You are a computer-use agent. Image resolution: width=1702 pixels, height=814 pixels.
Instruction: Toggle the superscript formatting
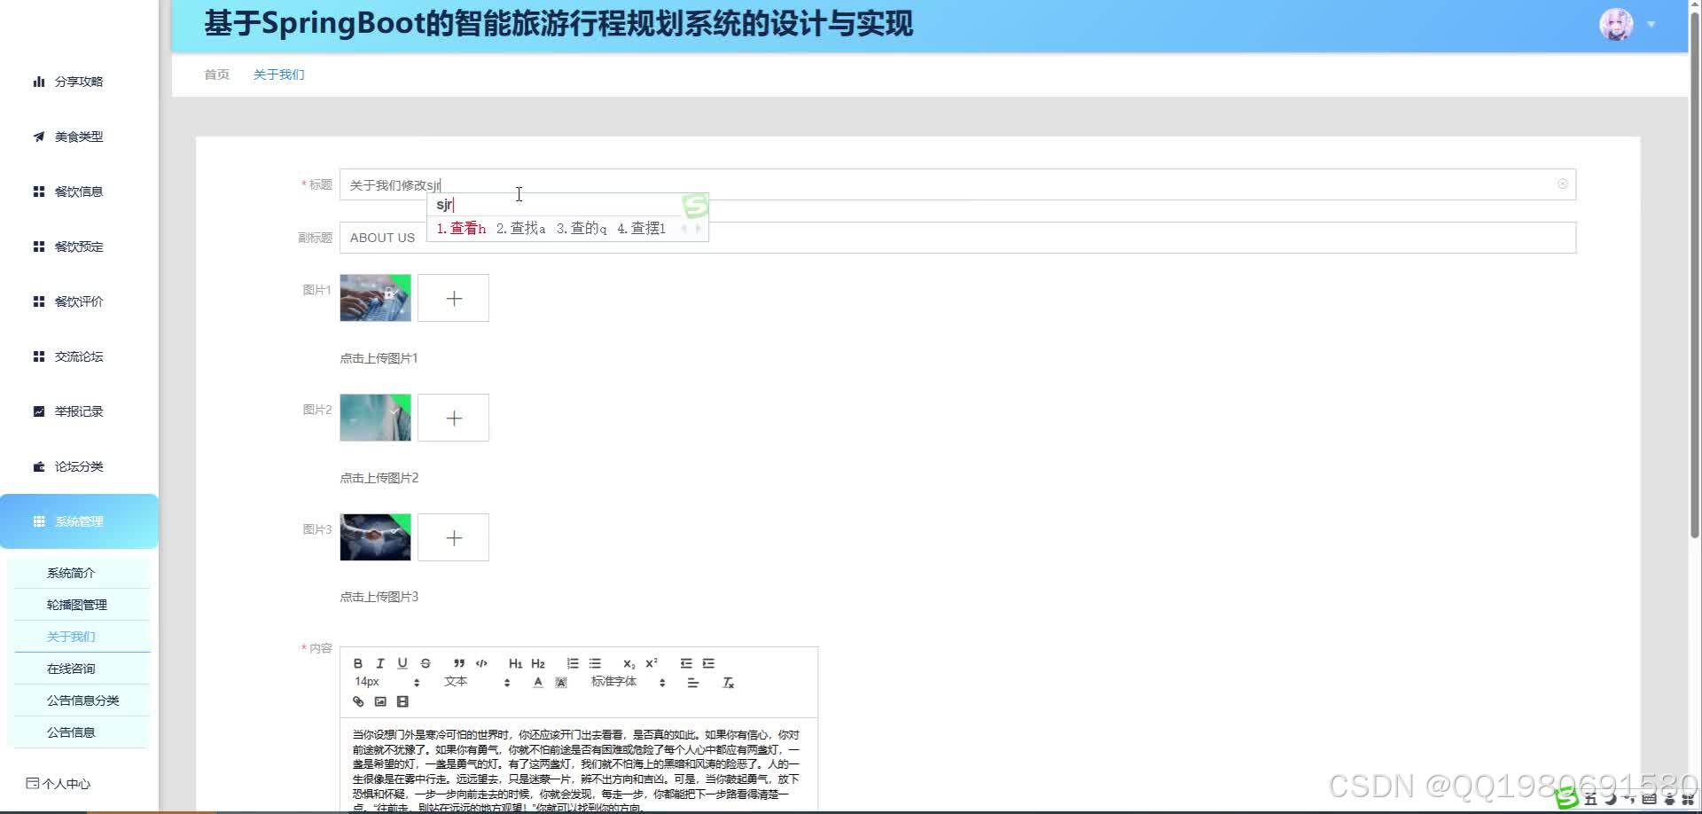point(650,663)
